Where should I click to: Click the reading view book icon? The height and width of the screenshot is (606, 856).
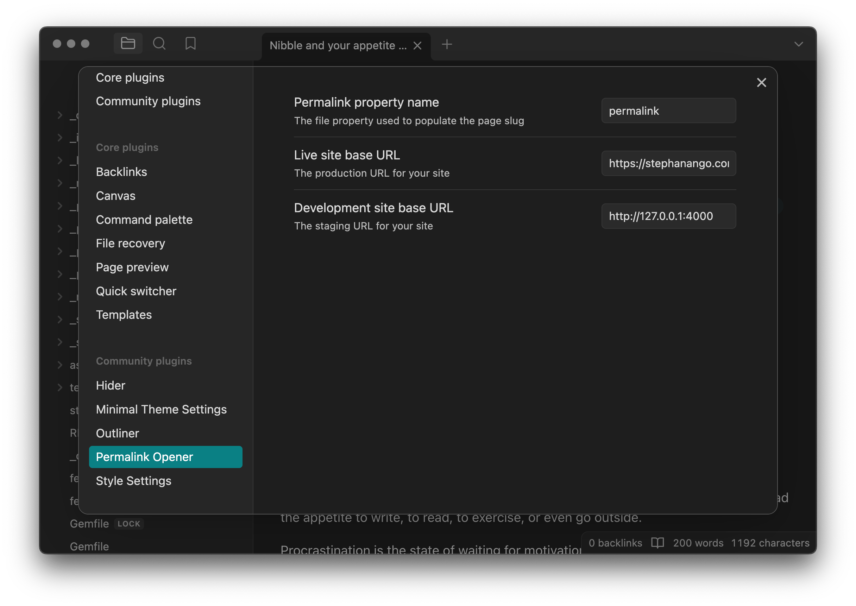point(657,543)
